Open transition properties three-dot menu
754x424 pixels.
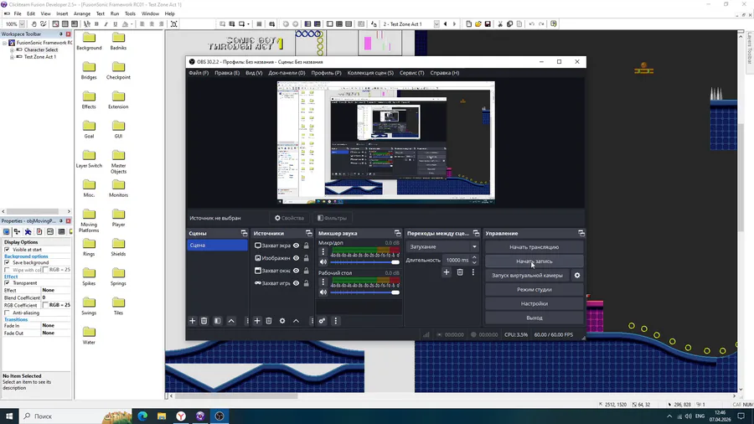(473, 272)
